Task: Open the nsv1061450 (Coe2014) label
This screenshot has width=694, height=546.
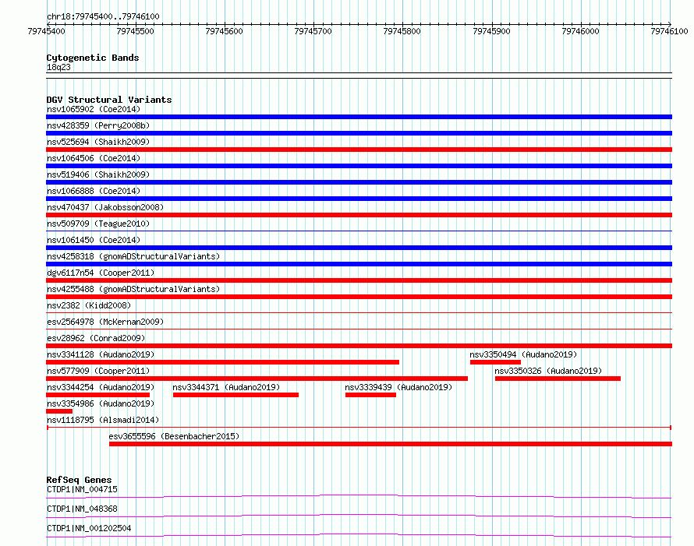Action: (x=94, y=240)
